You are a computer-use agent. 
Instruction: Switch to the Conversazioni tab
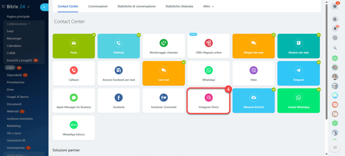(98, 6)
